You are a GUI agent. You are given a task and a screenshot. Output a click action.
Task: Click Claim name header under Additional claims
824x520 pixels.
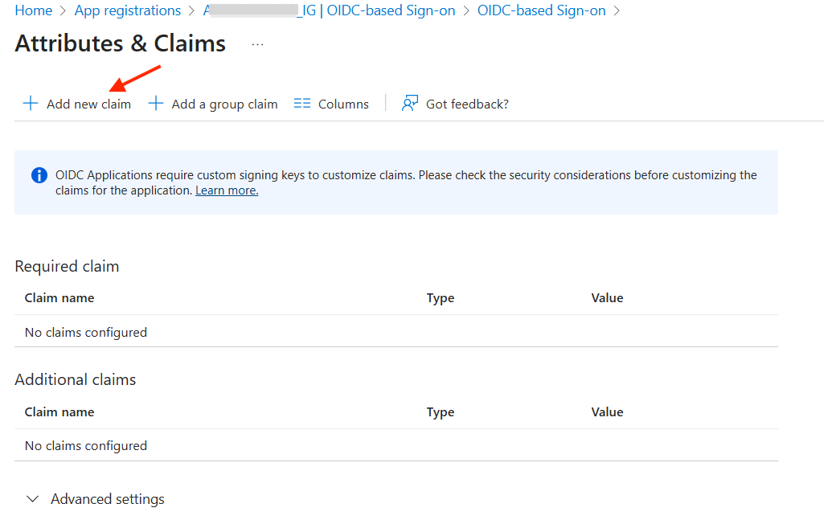(x=59, y=411)
